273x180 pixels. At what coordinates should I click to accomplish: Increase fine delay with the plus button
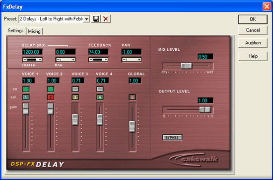coord(73,60)
